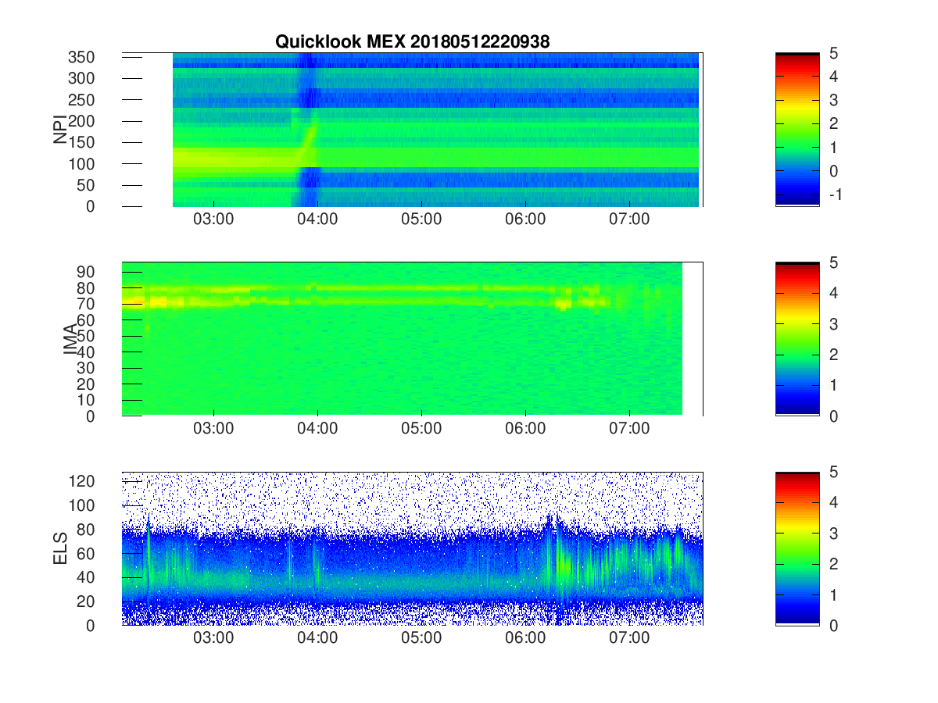Click inside the IMA spectrogram plot

[412, 339]
